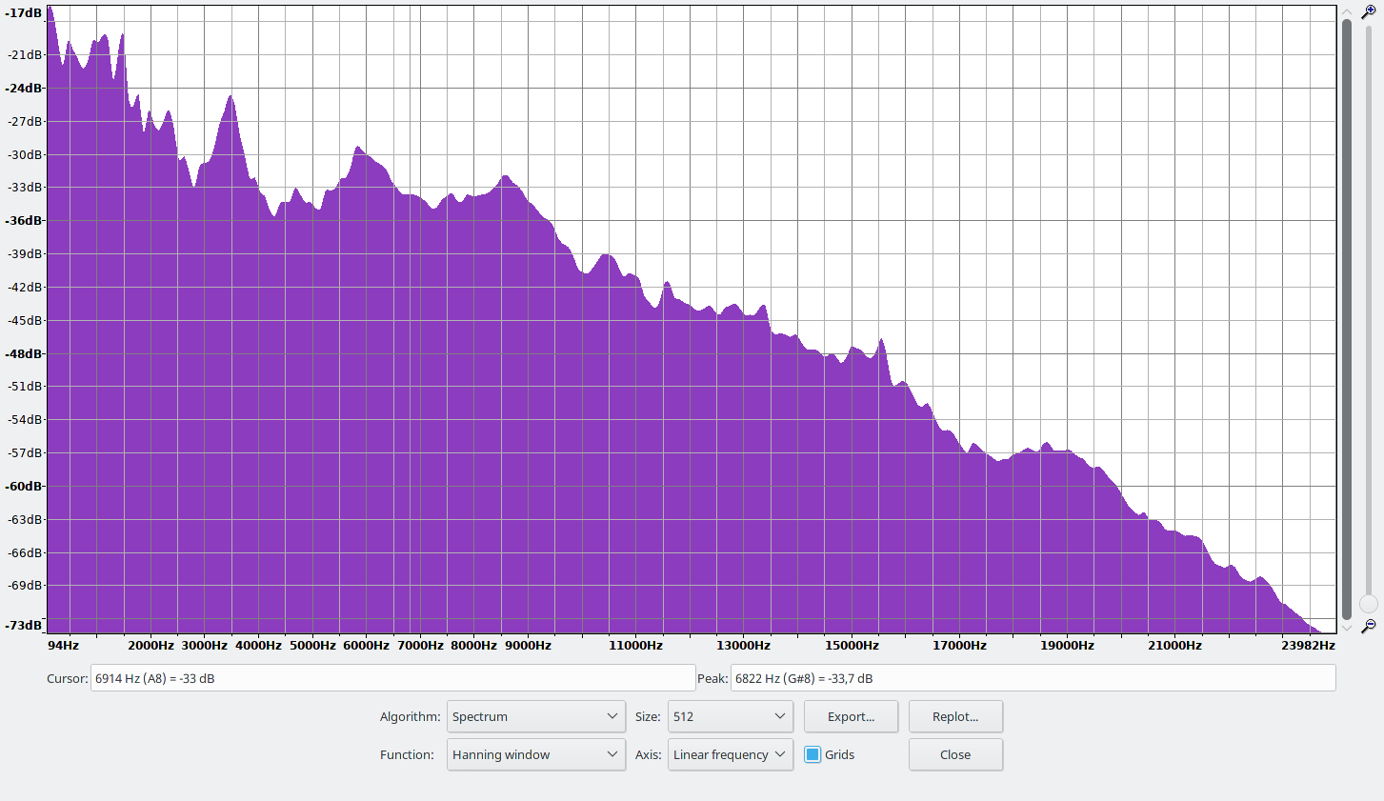
Task: Click the 23982Hz label on frequency axis
Action: [1308, 645]
